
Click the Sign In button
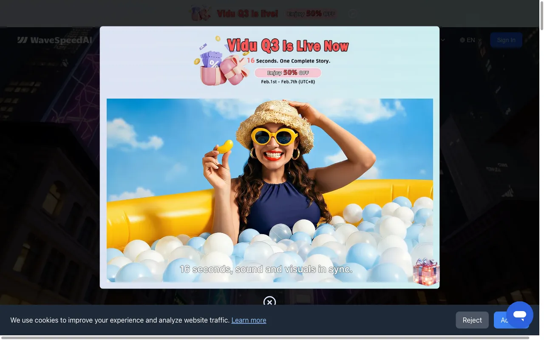506,40
